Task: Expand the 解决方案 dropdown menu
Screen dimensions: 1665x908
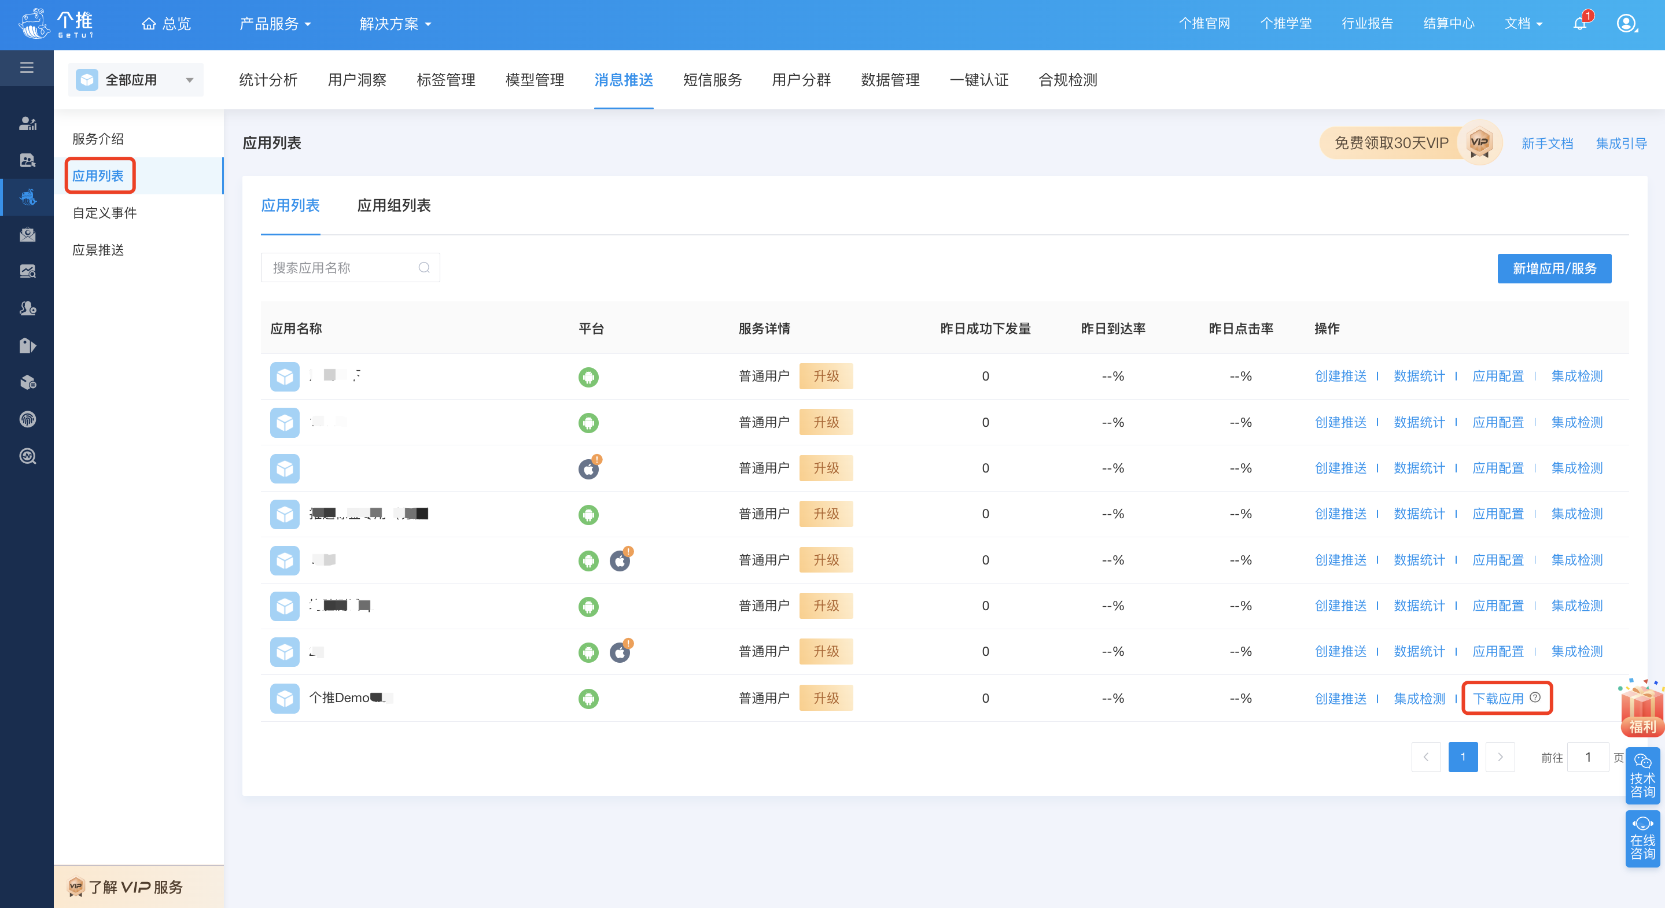Action: click(395, 24)
